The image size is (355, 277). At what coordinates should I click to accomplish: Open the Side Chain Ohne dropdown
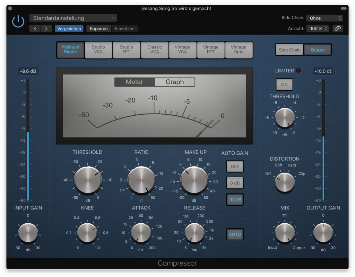[324, 18]
